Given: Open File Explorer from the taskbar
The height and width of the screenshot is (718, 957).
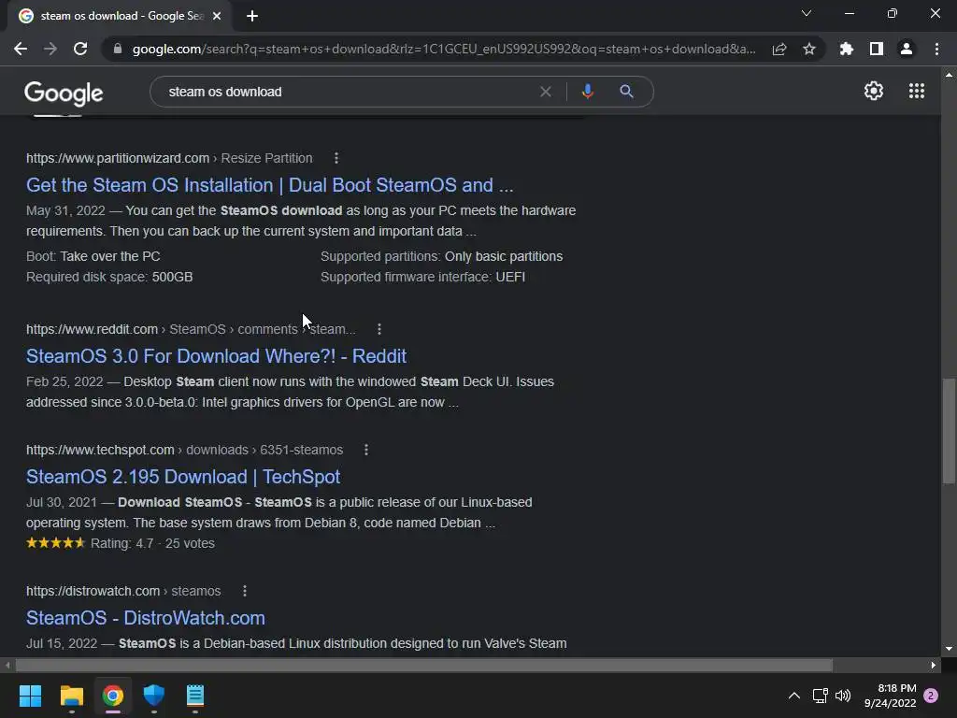Looking at the screenshot, I should pyautogui.click(x=71, y=696).
